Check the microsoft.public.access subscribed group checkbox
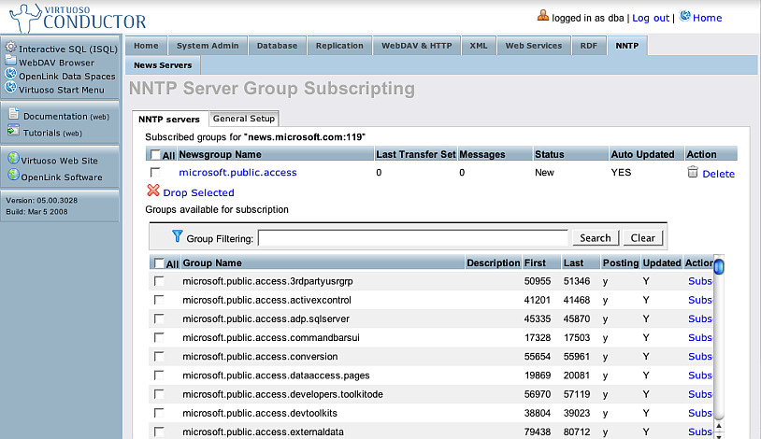761x439 pixels. pos(155,173)
